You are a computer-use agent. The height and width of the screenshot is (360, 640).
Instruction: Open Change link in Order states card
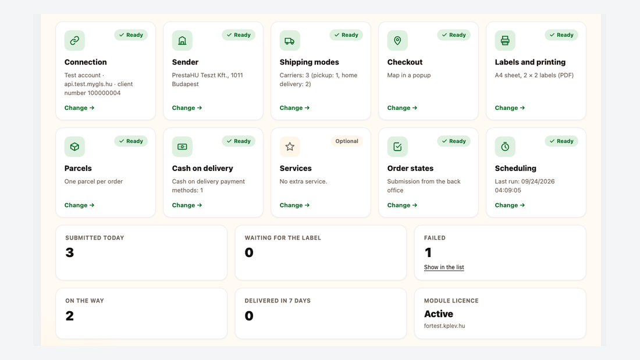[x=402, y=205]
